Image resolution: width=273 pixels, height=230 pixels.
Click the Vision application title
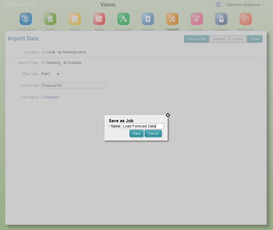[108, 5]
